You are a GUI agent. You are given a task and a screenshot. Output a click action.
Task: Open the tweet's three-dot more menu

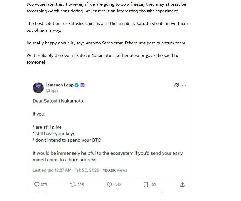184,85
